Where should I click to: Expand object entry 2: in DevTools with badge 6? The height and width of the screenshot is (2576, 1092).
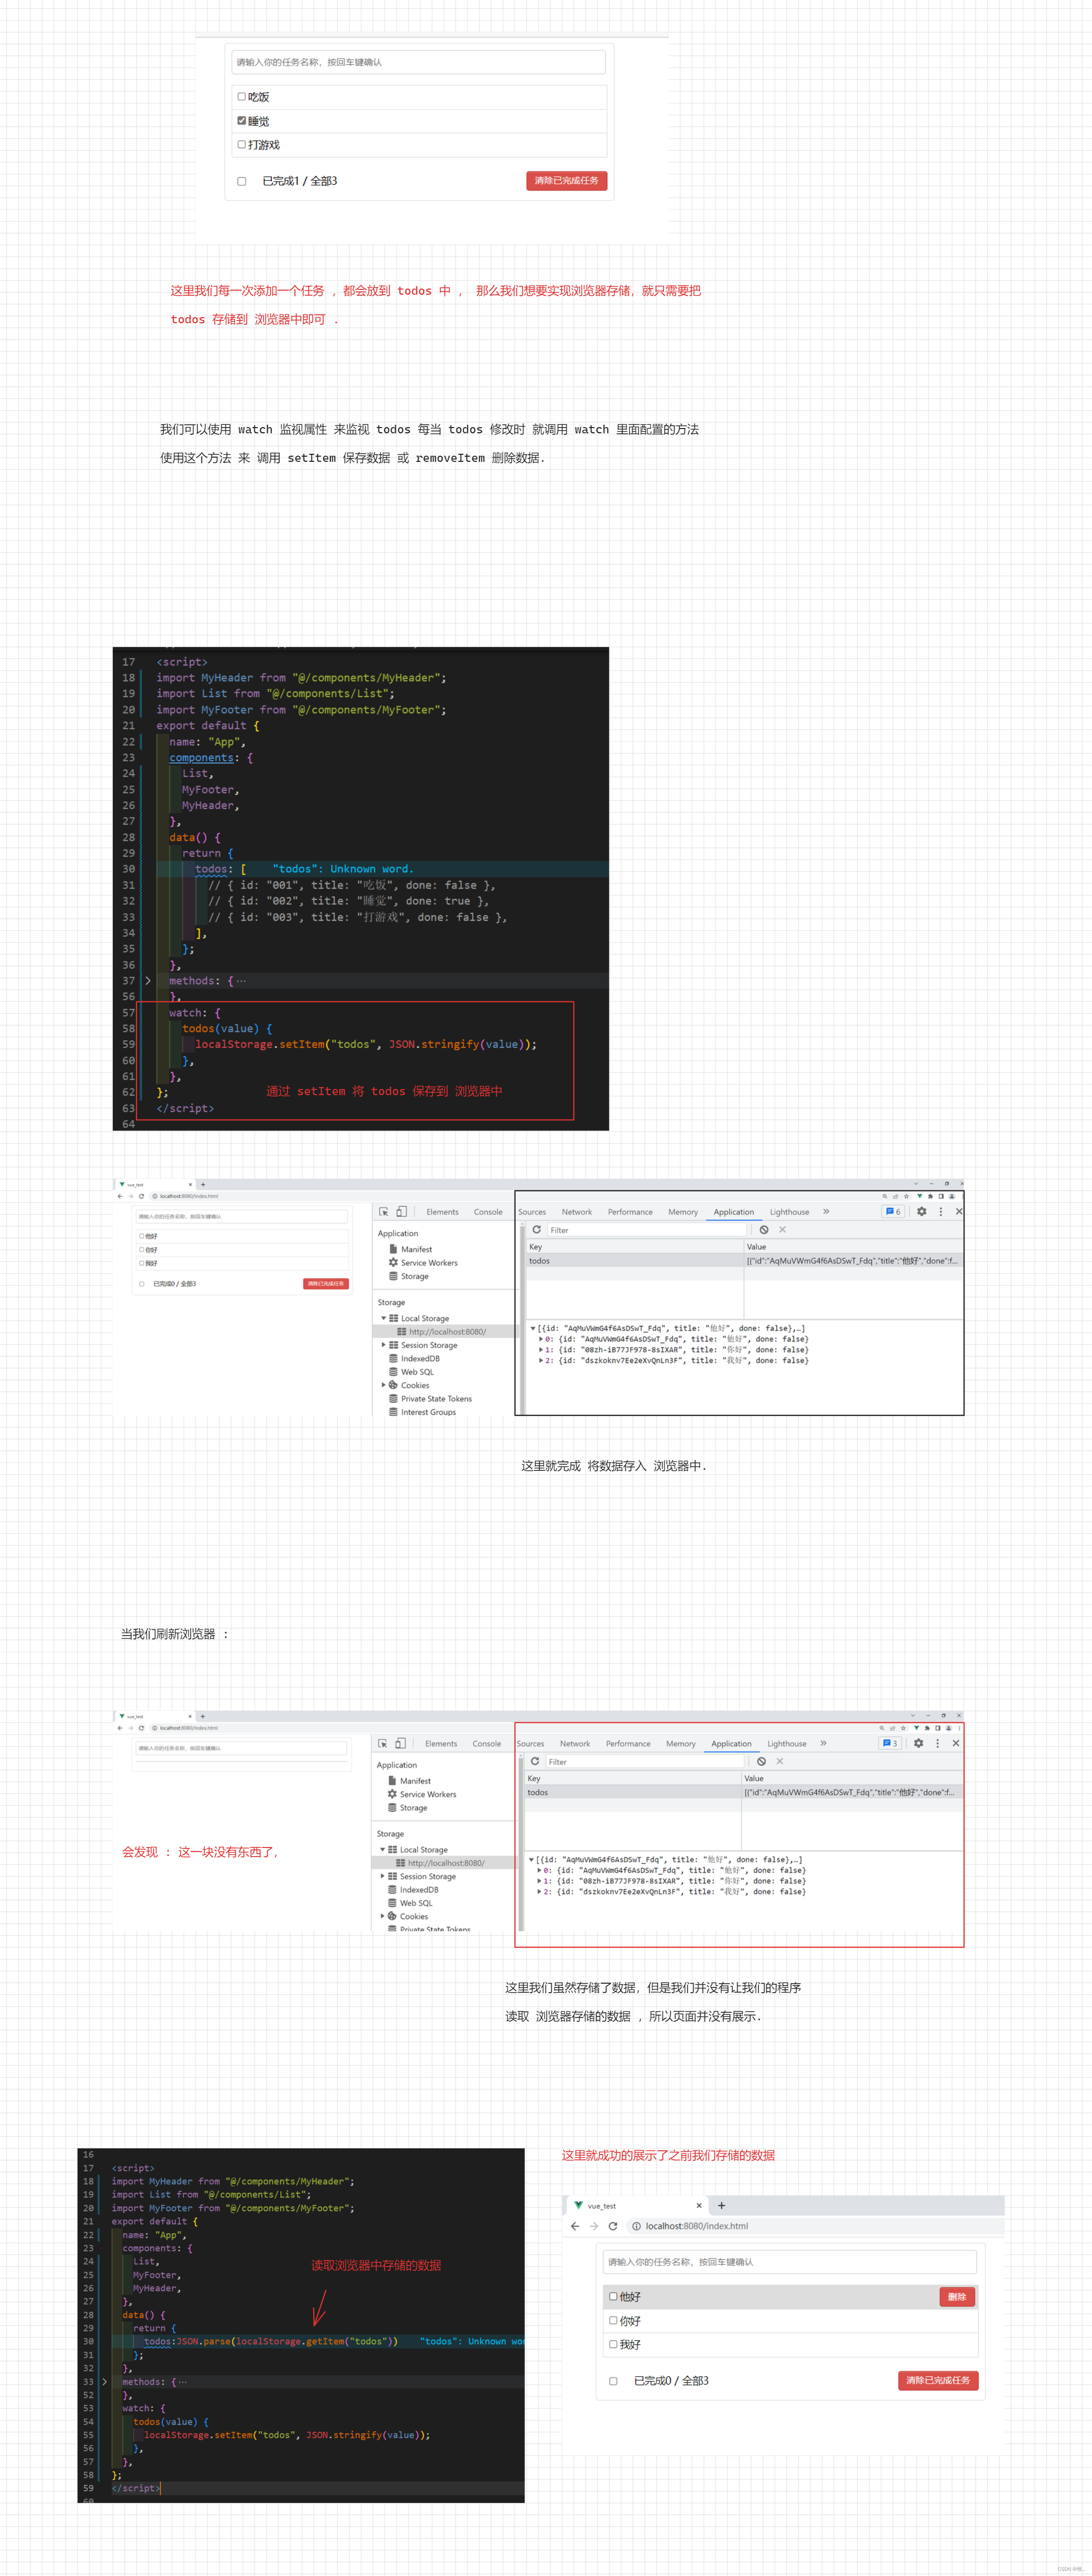point(541,1360)
